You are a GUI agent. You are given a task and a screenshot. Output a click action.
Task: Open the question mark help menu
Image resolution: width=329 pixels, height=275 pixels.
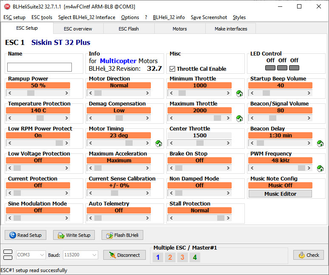(146, 17)
